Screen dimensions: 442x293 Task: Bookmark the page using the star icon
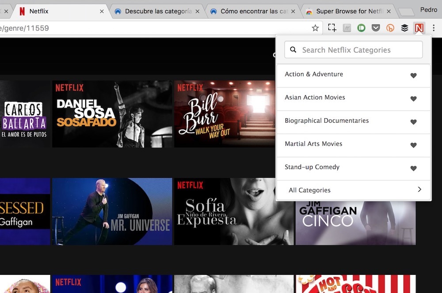pyautogui.click(x=315, y=27)
